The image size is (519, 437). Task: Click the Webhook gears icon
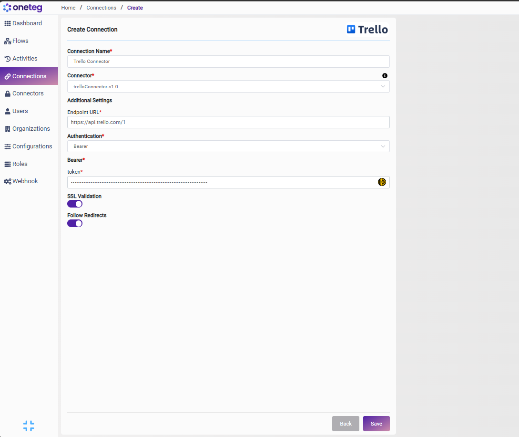(x=8, y=181)
